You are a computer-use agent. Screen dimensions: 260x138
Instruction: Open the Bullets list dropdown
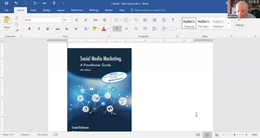click(x=121, y=20)
